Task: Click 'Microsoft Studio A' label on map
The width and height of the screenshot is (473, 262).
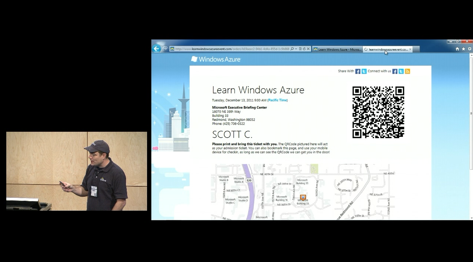Action: pyautogui.click(x=239, y=180)
